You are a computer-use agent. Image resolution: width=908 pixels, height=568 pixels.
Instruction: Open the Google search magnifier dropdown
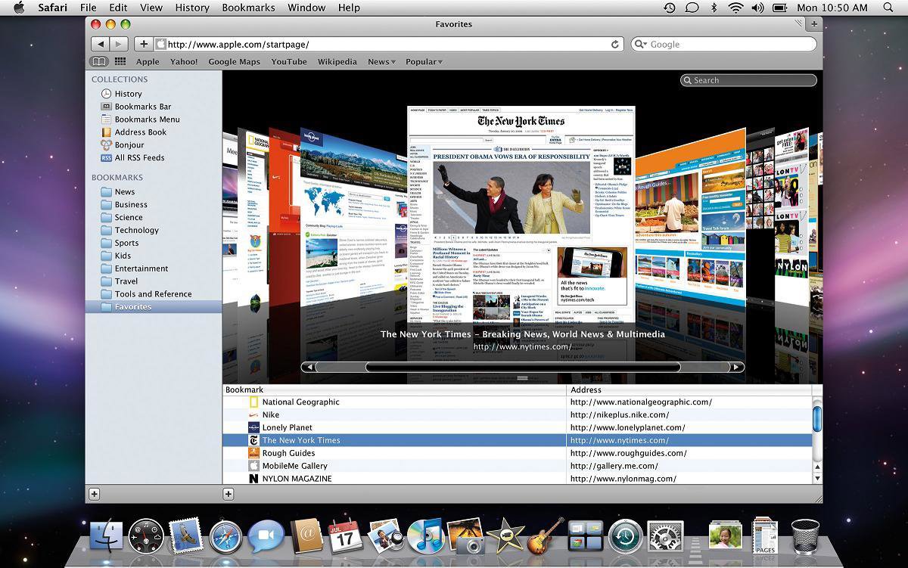tap(641, 44)
